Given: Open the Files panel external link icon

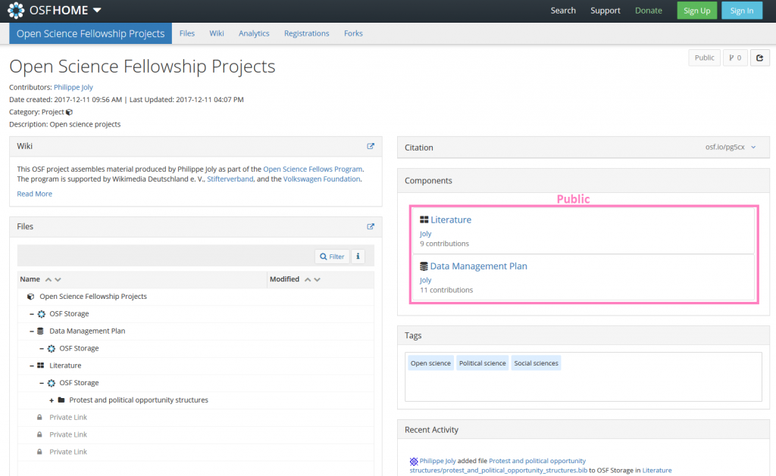Looking at the screenshot, I should (x=371, y=226).
